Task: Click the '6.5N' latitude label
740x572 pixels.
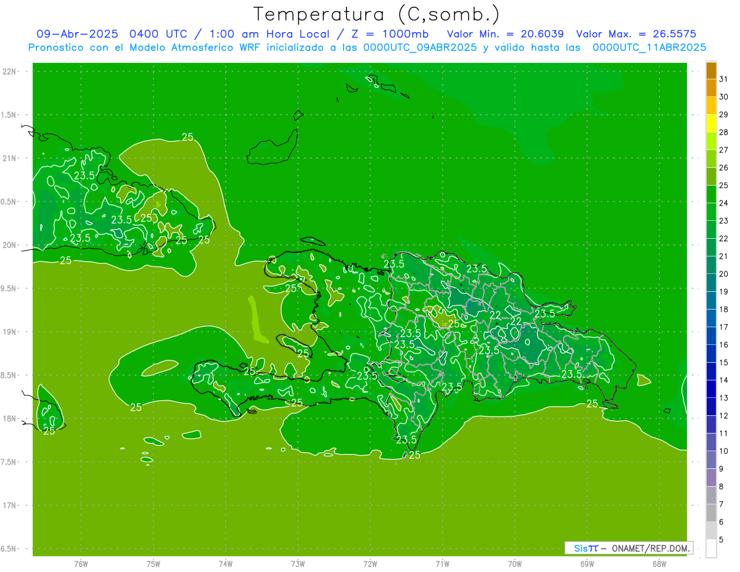Action: 9,549
